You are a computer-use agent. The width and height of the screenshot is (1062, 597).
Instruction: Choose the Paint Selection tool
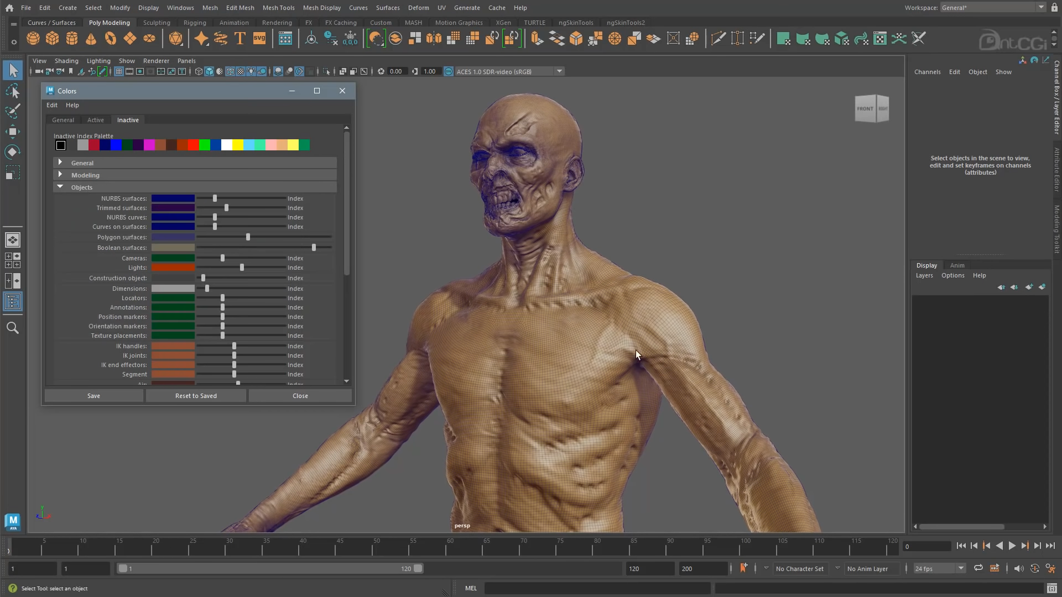pyautogui.click(x=13, y=111)
